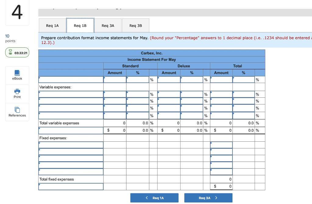Click the Print icon

click(x=17, y=91)
